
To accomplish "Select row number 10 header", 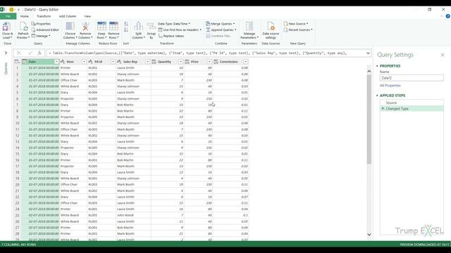I will [17, 123].
